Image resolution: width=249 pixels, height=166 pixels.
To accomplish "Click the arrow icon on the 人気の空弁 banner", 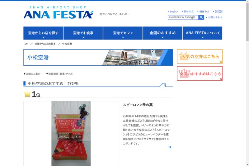I will point(221,62).
